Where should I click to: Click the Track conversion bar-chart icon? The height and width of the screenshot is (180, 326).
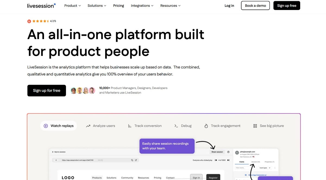130,126
